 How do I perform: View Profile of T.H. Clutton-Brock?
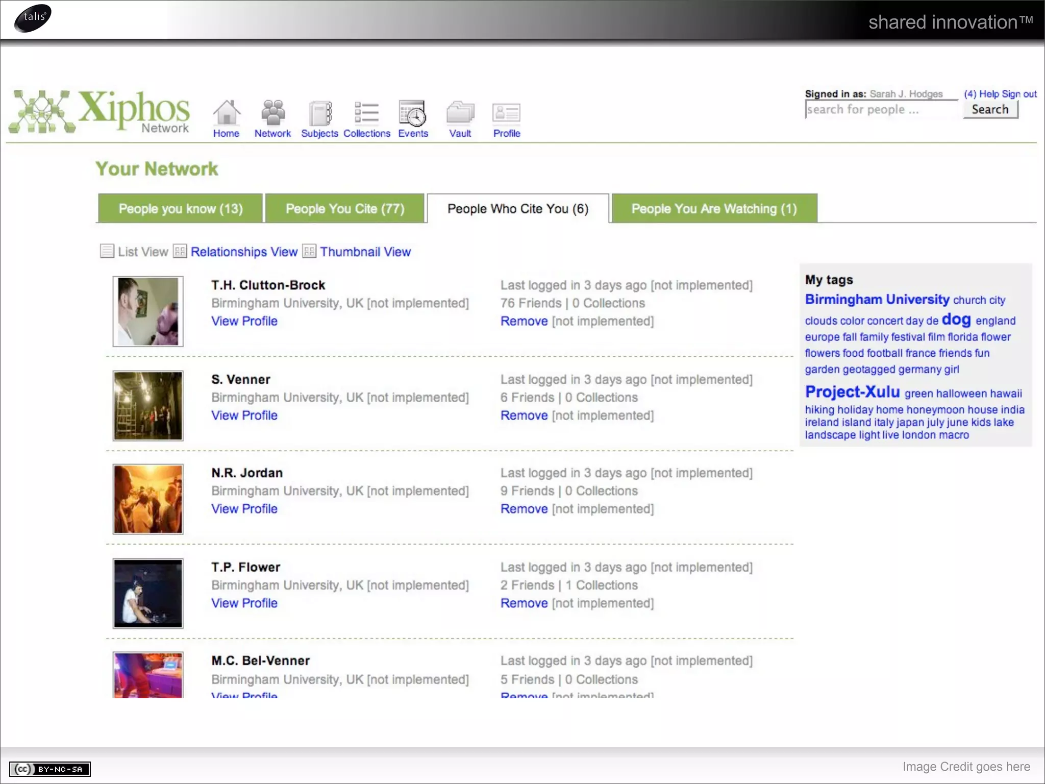244,321
